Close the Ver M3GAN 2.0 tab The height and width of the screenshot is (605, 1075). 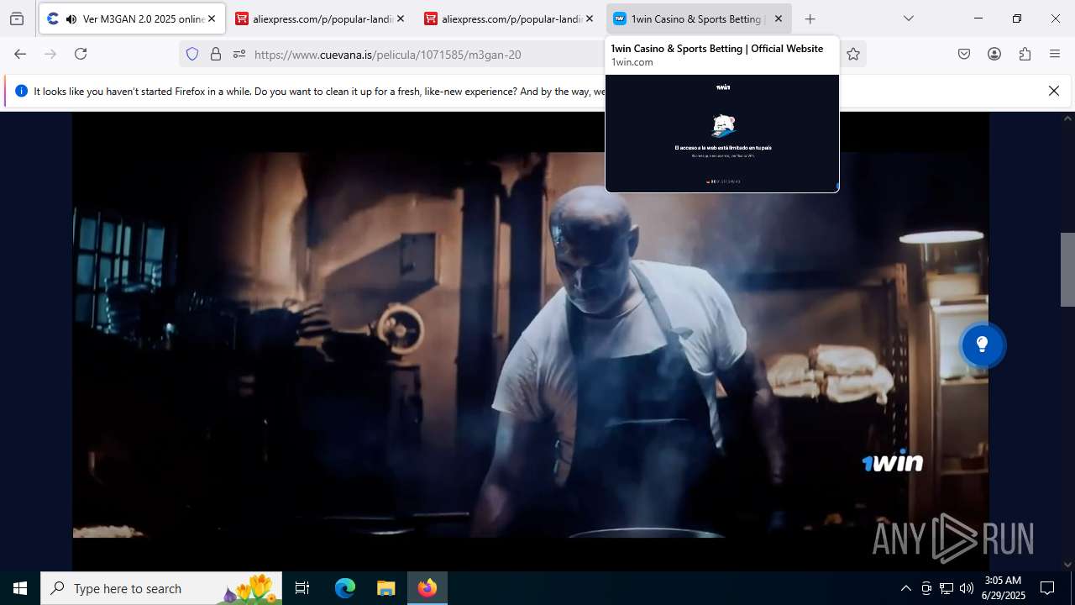[x=212, y=18]
